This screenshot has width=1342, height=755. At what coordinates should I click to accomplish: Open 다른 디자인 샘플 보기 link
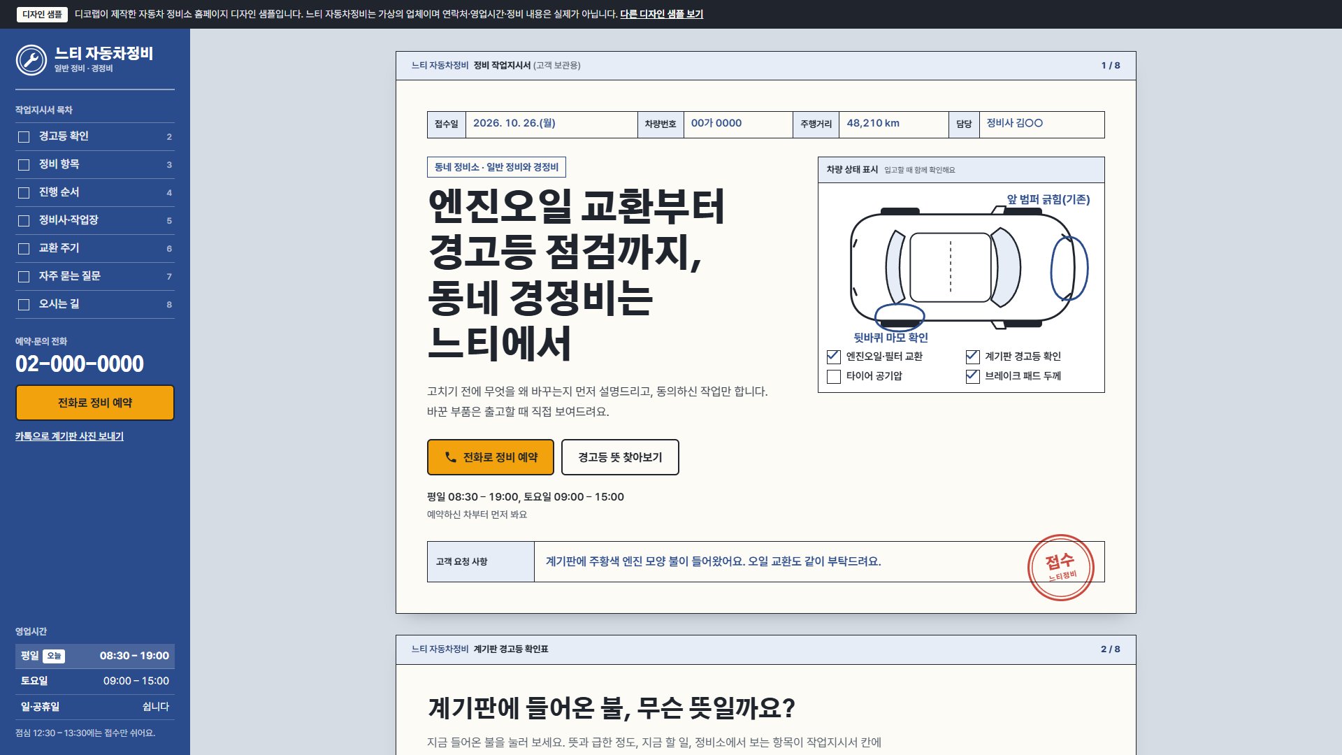661,14
